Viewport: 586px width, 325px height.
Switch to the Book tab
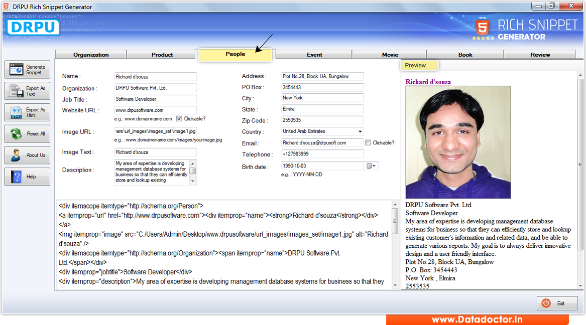(x=465, y=55)
